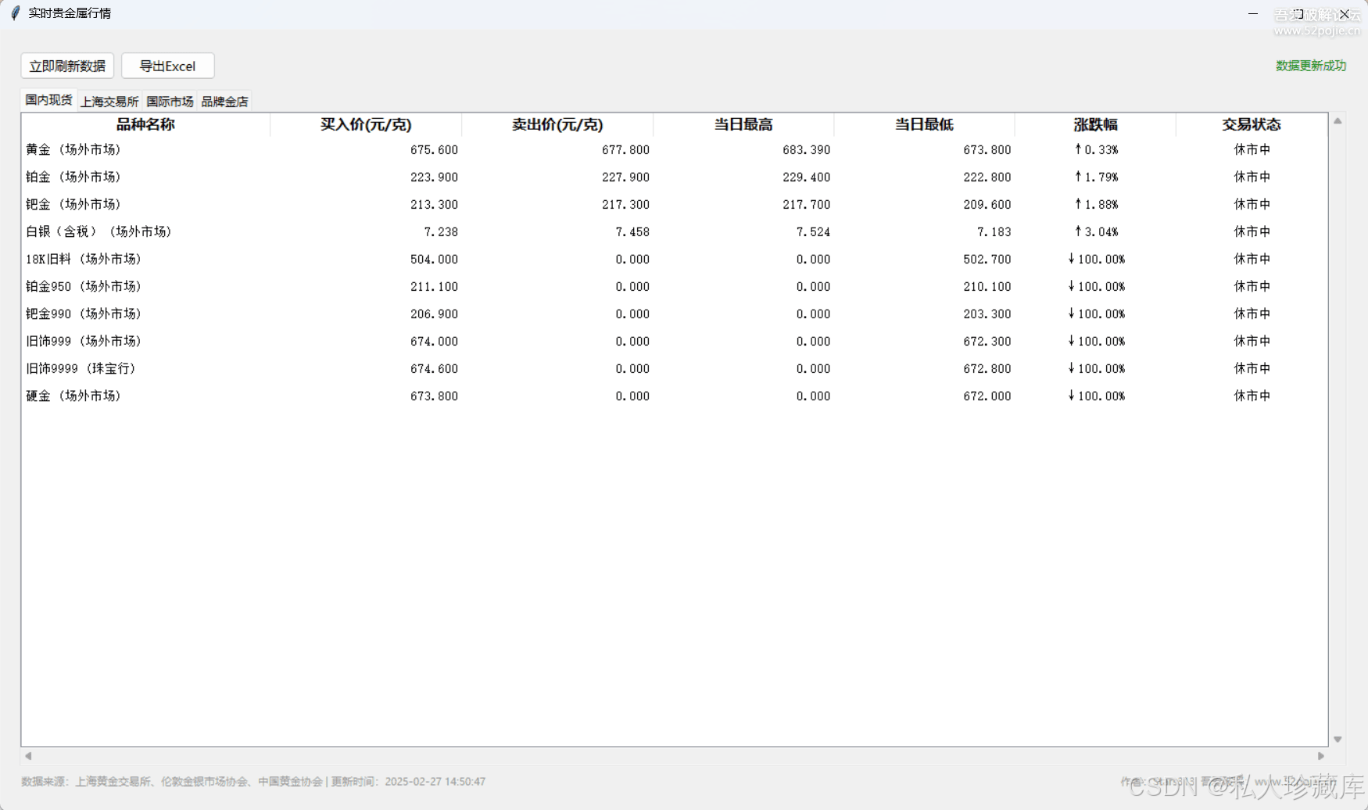Click the palladium buy price 213.300
This screenshot has height=810, width=1368.
pos(434,204)
